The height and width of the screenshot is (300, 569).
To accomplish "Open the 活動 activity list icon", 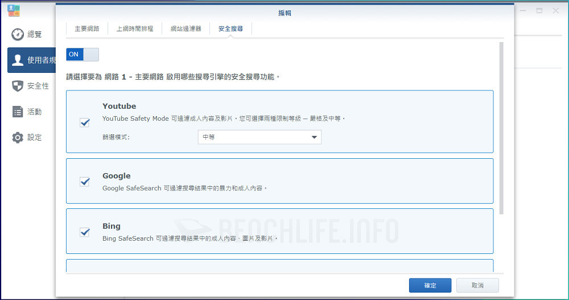I will (x=18, y=112).
